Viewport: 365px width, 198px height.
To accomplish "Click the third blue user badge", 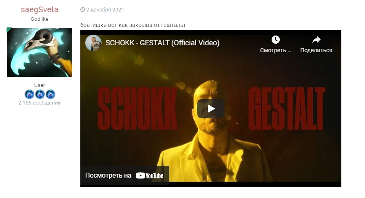I will [50, 94].
